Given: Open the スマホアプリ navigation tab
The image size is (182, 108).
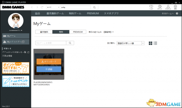Looking at the screenshot, I should (x=111, y=13).
